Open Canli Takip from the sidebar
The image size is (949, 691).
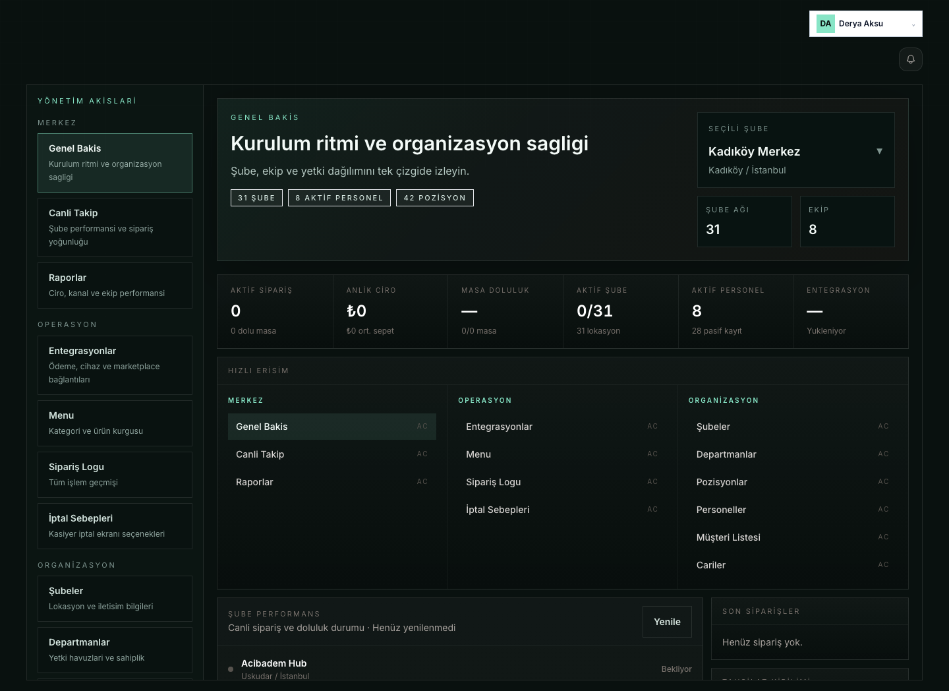click(115, 227)
